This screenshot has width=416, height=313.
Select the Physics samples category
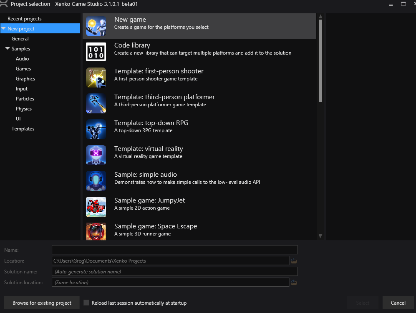point(24,109)
